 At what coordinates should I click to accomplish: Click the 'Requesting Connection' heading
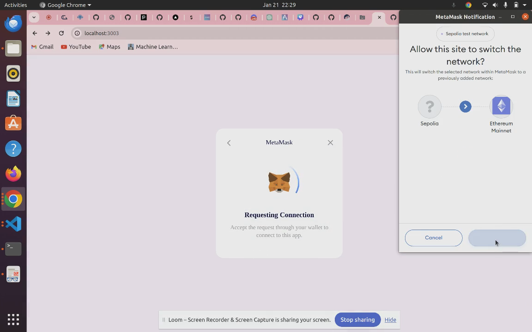[279, 215]
